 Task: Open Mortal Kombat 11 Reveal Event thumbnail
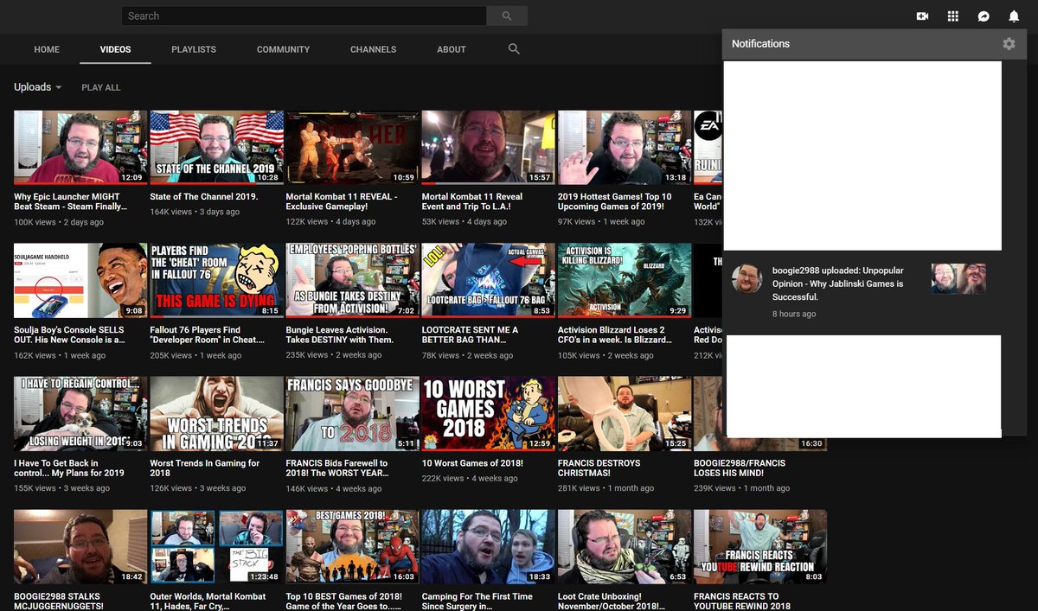point(488,147)
